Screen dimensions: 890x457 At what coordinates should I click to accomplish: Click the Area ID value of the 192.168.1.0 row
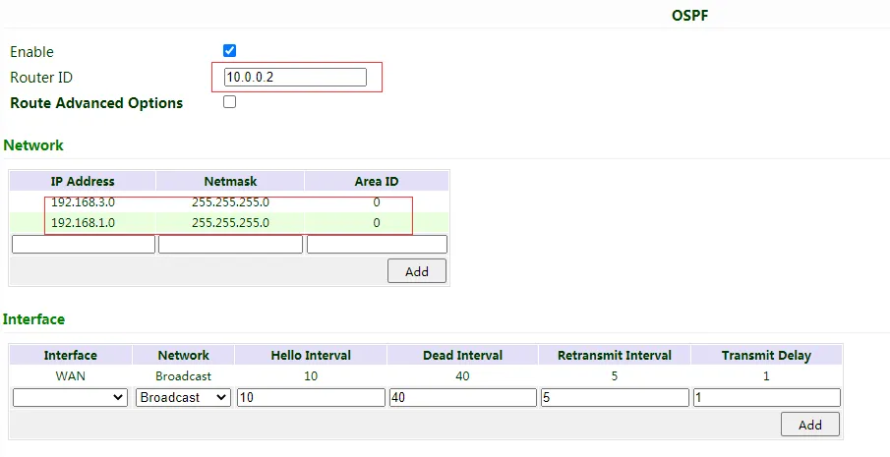point(377,223)
